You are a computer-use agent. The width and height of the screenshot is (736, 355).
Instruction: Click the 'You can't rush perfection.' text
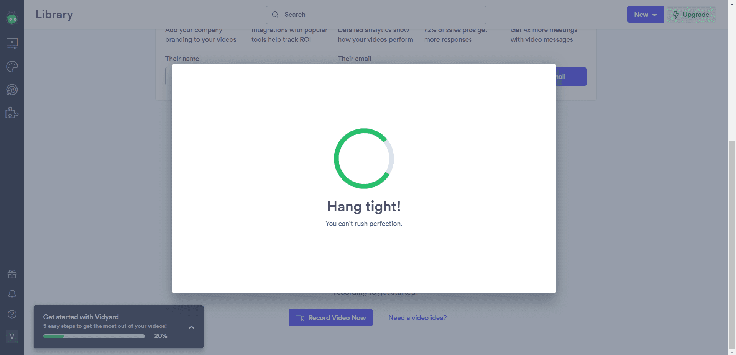(364, 224)
